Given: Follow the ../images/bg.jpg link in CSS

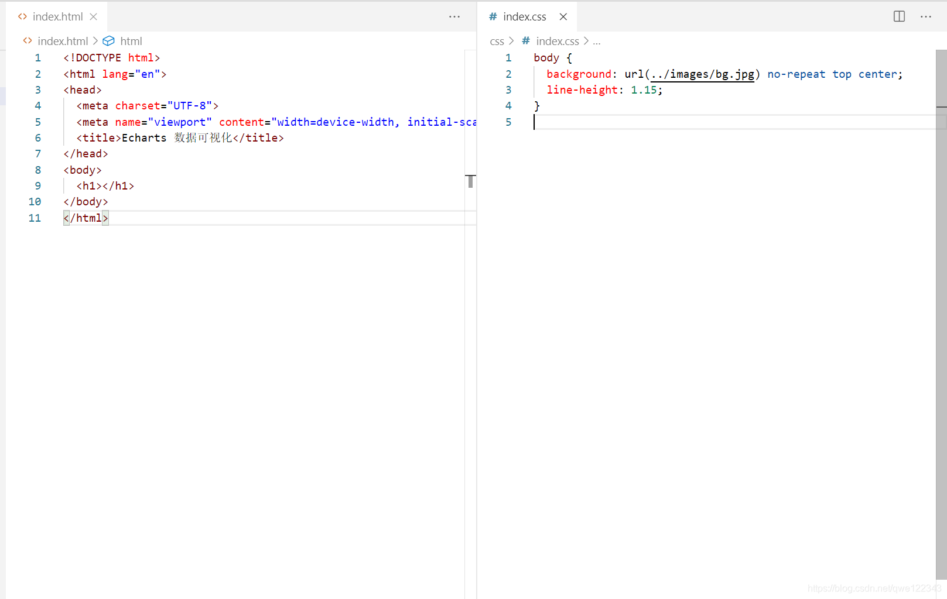Looking at the screenshot, I should coord(702,74).
